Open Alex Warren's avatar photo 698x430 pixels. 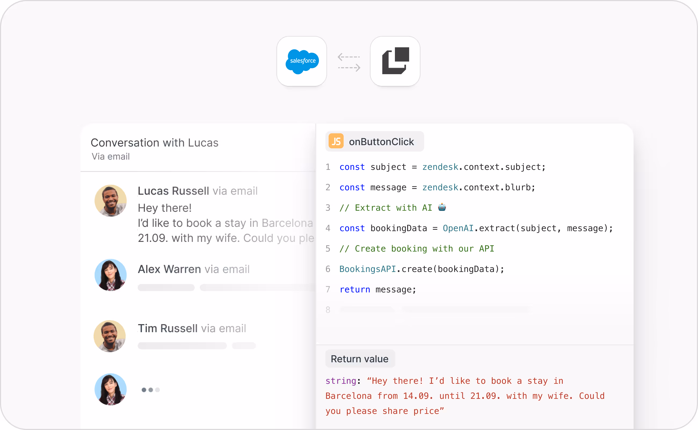point(111,275)
